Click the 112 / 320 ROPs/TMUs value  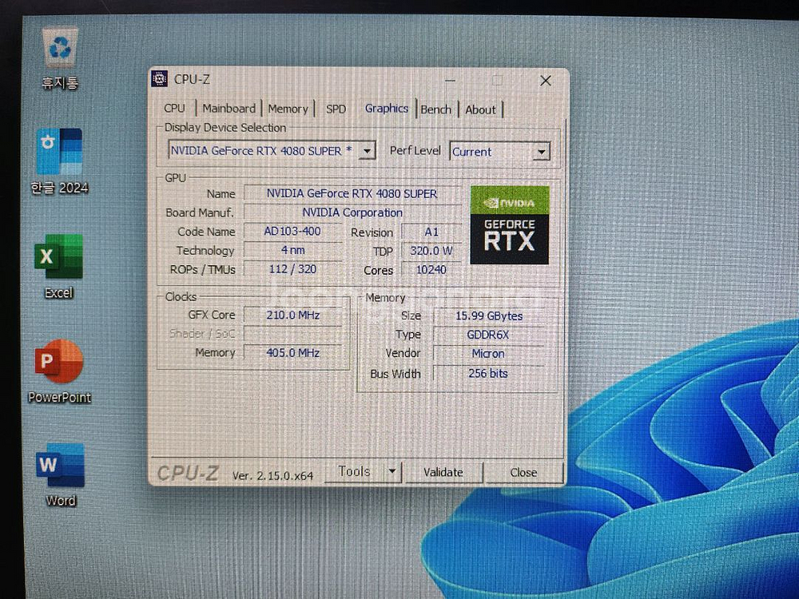click(292, 269)
